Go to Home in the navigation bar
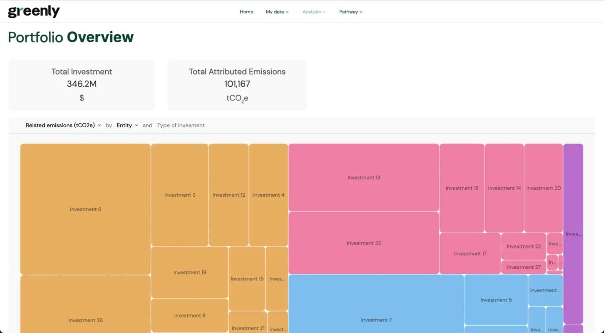This screenshot has height=333, width=604. (246, 12)
